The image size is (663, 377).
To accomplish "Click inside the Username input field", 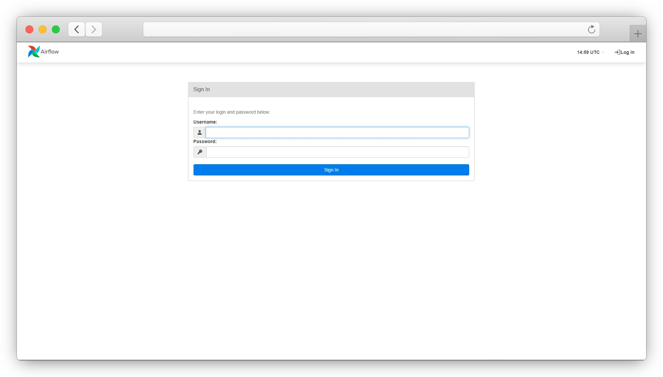I will point(337,132).
